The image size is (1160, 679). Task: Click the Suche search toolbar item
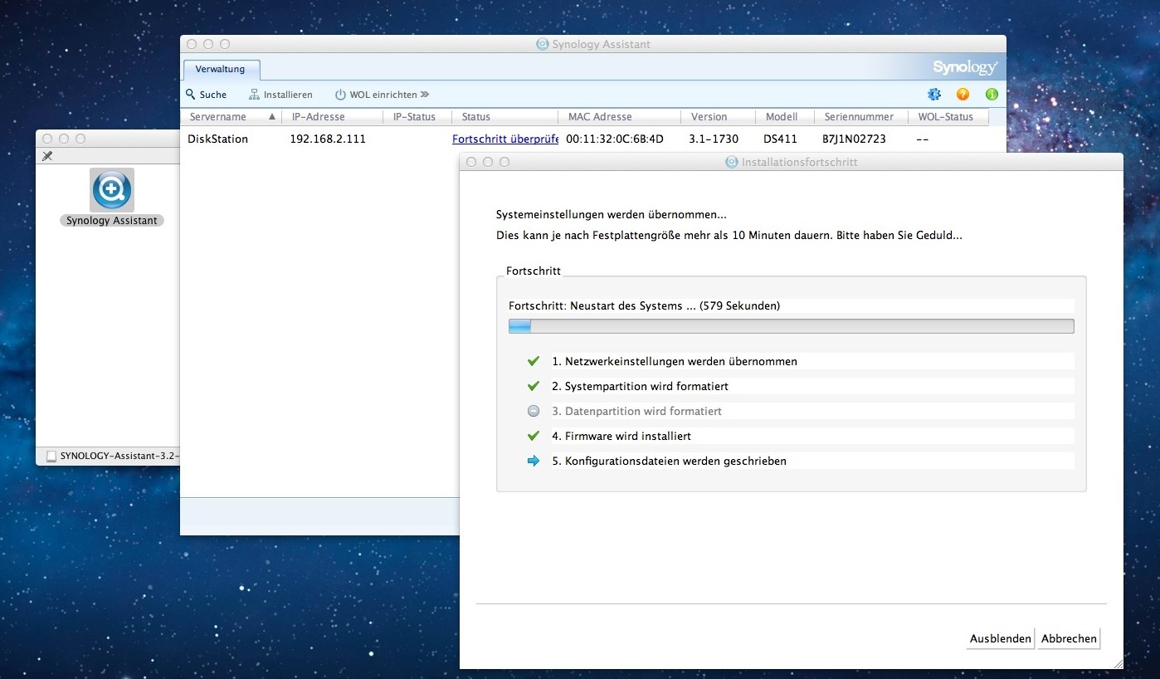pyautogui.click(x=206, y=95)
